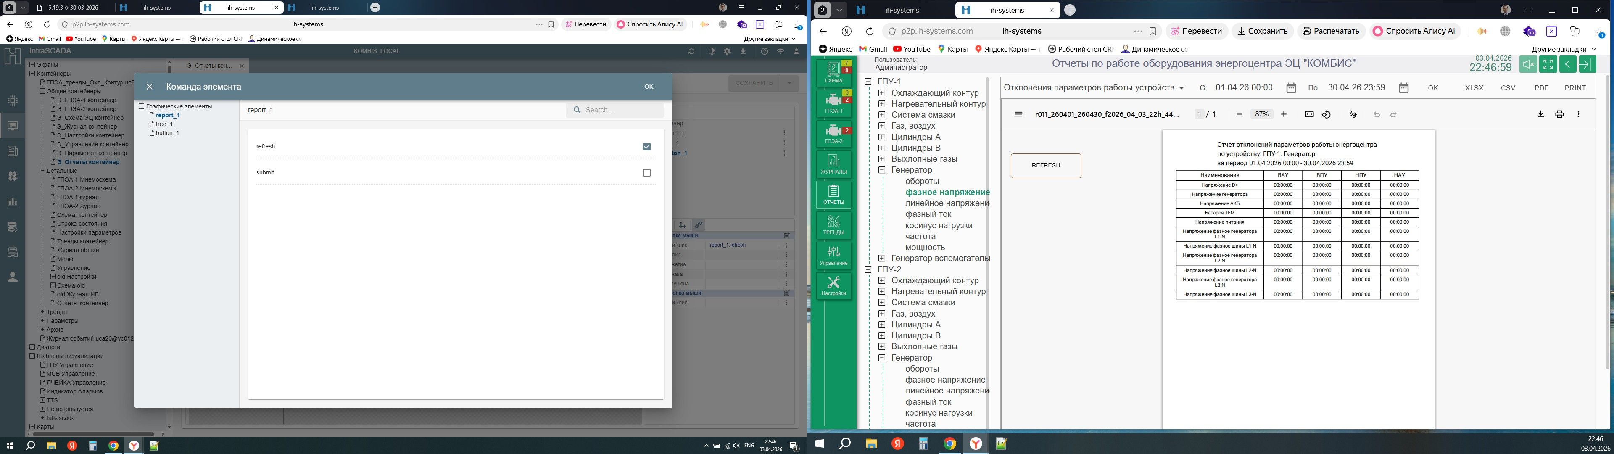Export the report using XLSX button
The width and height of the screenshot is (1614, 454).
[1474, 88]
